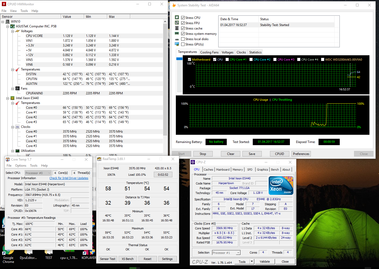Click the CPUID HWMonitor title bar icon
This screenshot has height=269, width=379.
[x=4, y=4]
